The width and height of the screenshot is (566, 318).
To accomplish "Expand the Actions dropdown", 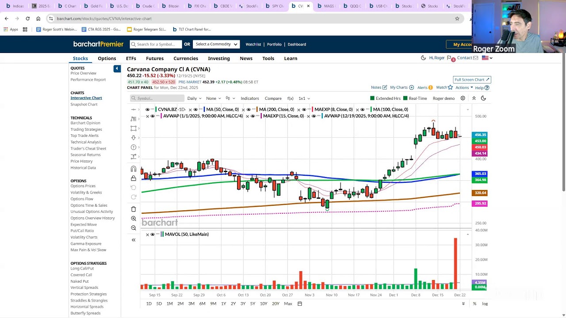I will pyautogui.click(x=464, y=87).
